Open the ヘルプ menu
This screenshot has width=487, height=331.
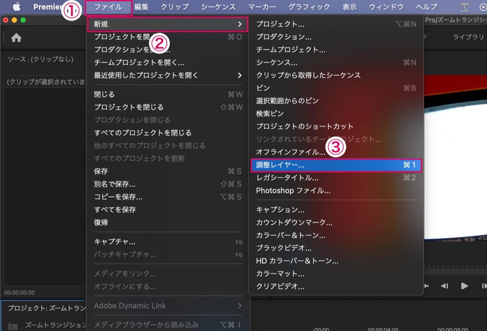click(427, 7)
